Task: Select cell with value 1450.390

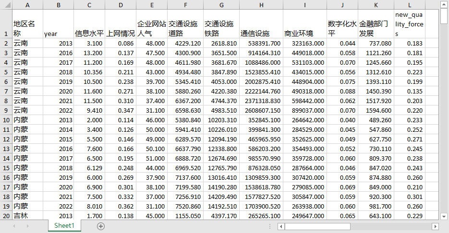Action: click(x=376, y=91)
